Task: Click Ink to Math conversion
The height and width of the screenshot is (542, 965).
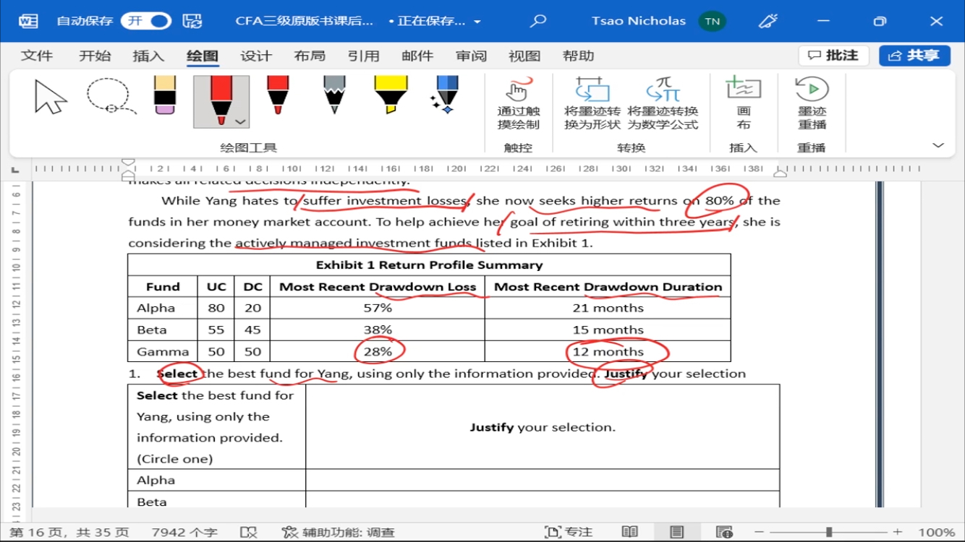Action: 662,103
